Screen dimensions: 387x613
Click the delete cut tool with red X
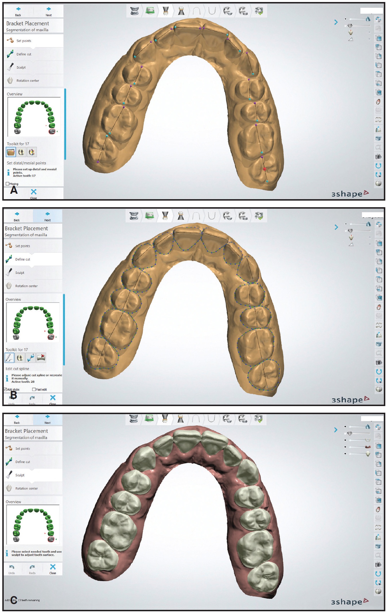(x=41, y=358)
